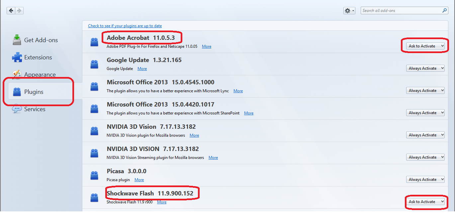The height and width of the screenshot is (215, 455).
Task: Click the Adobe Acrobat plugin icon
Action: (x=94, y=42)
